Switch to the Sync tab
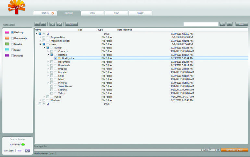250x157 pixels. click(x=116, y=13)
